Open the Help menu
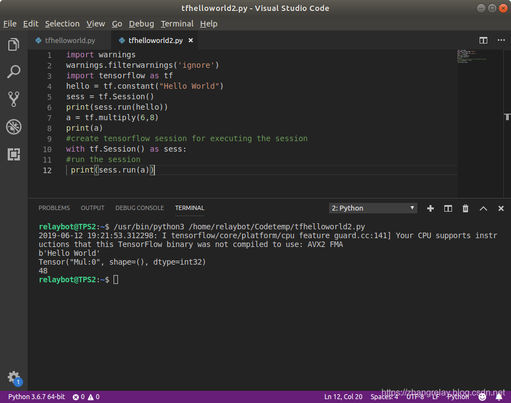The width and height of the screenshot is (511, 403). point(208,24)
